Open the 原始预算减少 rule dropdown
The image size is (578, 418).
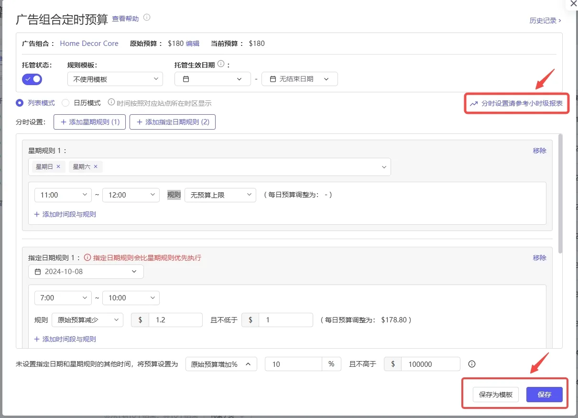point(87,320)
